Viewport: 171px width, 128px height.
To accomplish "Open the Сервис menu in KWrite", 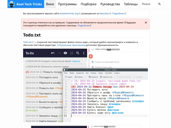I will 101,73.
